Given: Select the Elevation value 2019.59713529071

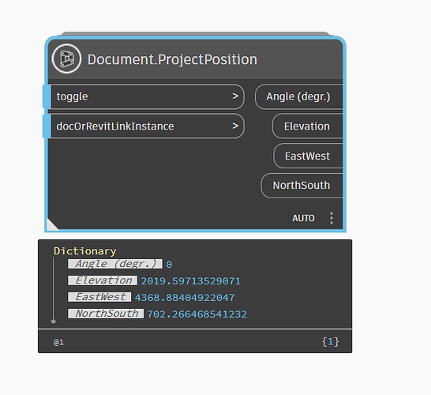Looking at the screenshot, I should click(x=191, y=281).
